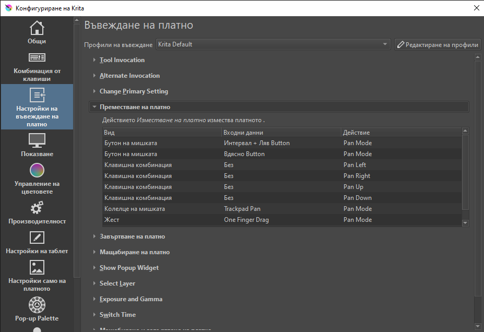Expand the Tool Invocation section
This screenshot has height=332, width=484.
(122, 60)
